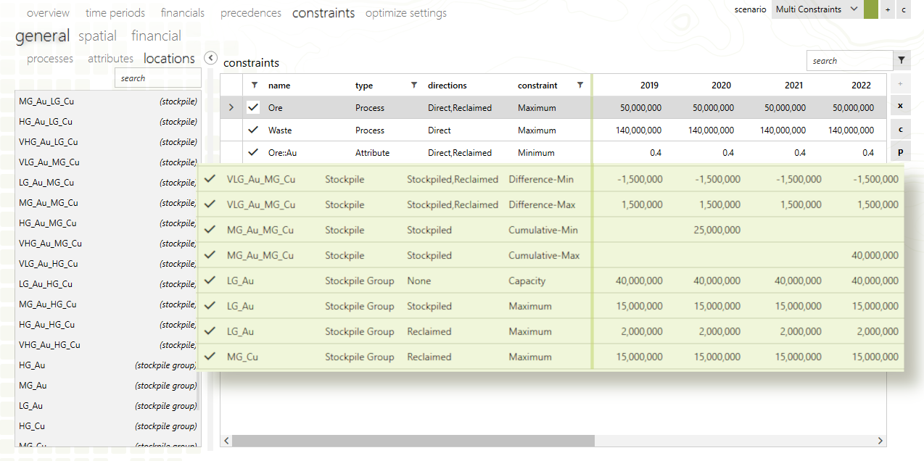The height and width of the screenshot is (461, 924).
Task: Click the search field above the locations list
Action: tap(158, 78)
